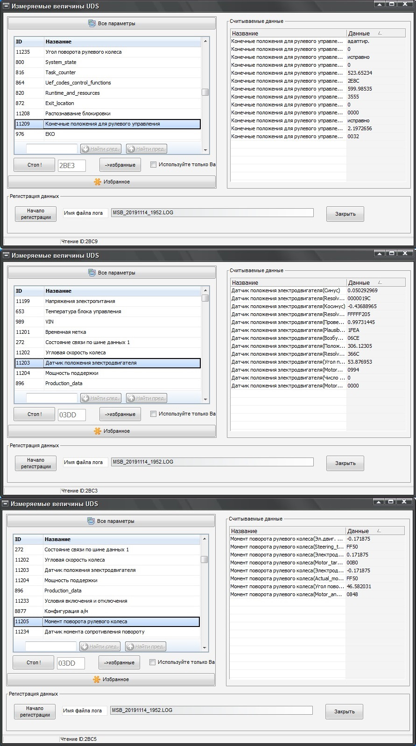Select 'Датчик момента сопротивления повороту' row

pyautogui.click(x=106, y=632)
